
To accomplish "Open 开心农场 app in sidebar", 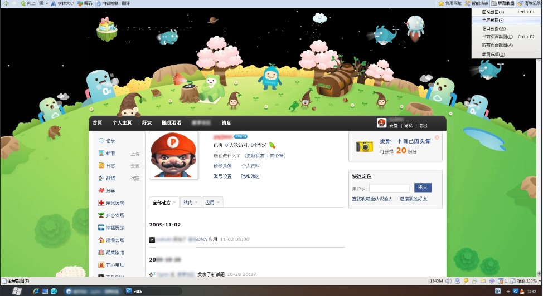I will (115, 215).
